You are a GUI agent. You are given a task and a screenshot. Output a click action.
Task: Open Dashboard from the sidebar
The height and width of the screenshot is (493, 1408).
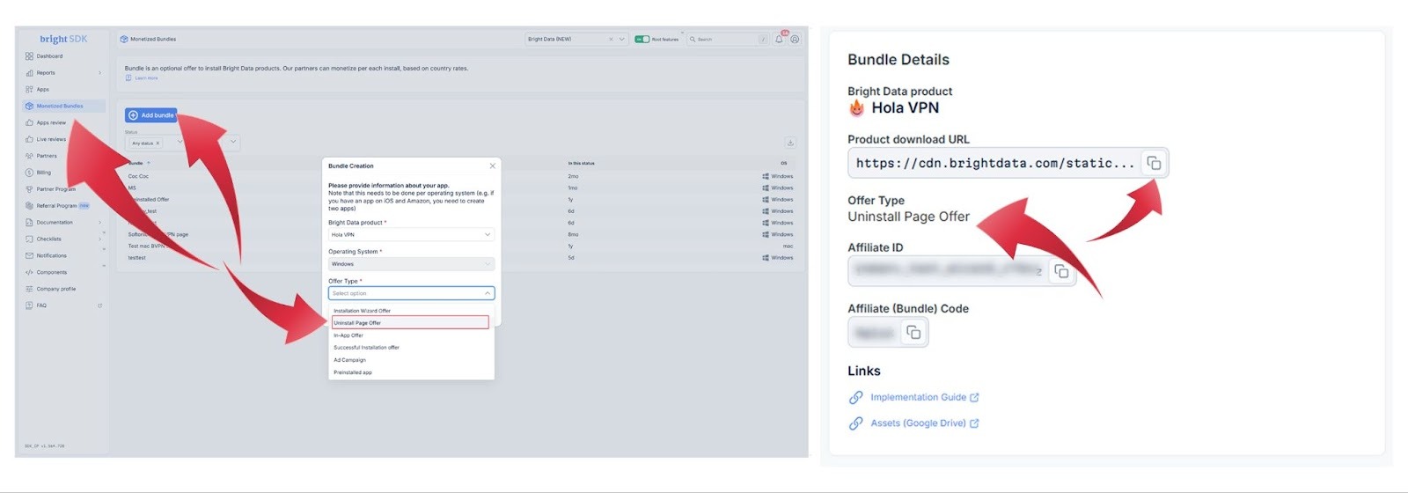[49, 56]
